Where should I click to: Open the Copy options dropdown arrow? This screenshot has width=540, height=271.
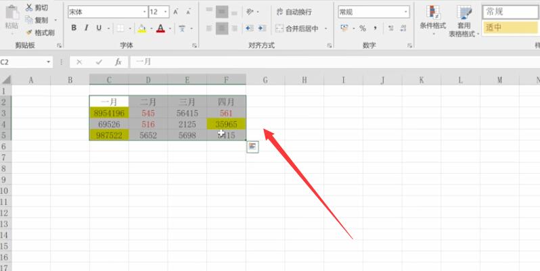[x=55, y=20]
